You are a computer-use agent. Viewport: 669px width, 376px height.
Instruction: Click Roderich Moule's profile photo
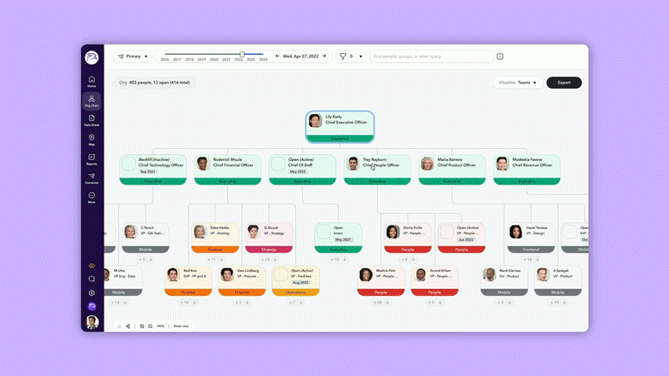(x=203, y=164)
